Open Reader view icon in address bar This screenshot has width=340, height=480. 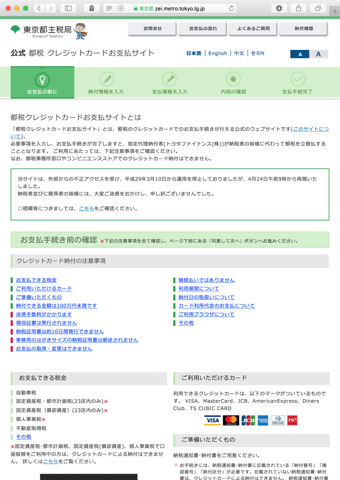pos(109,8)
